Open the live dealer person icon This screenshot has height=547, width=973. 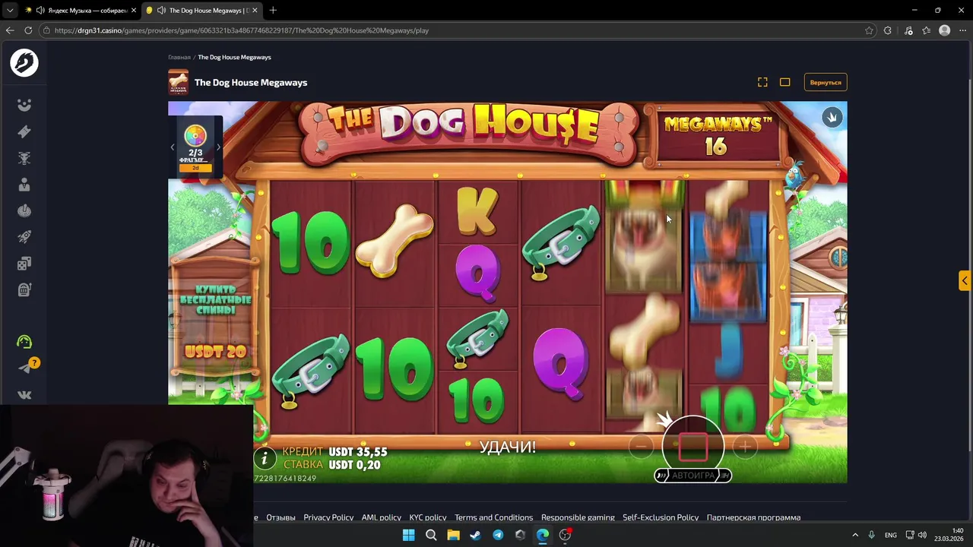coord(24,185)
